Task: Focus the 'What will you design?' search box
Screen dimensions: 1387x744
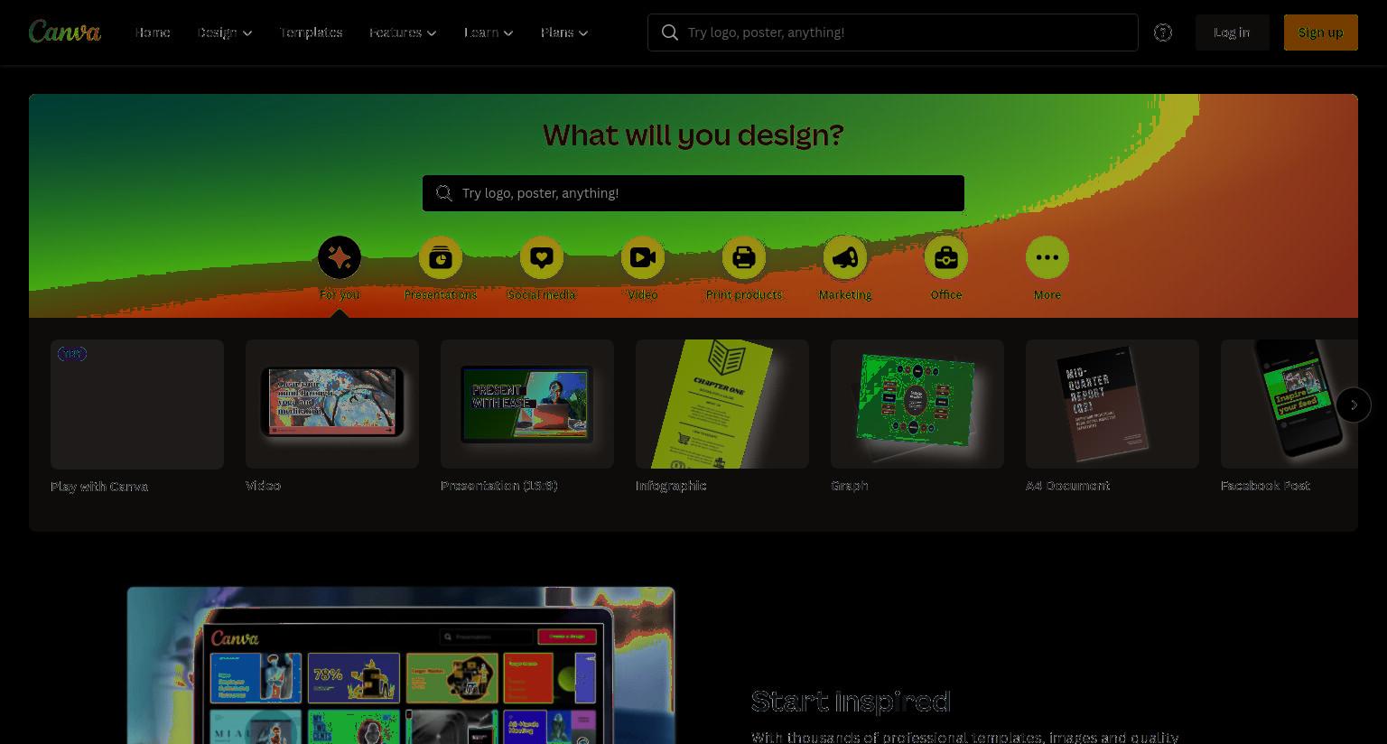Action: point(693,193)
